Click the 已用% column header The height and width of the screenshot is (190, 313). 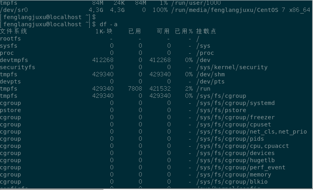pyautogui.click(x=184, y=31)
